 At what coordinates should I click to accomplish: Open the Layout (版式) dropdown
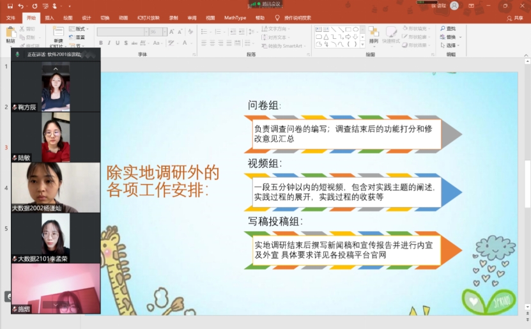pyautogui.click(x=79, y=29)
